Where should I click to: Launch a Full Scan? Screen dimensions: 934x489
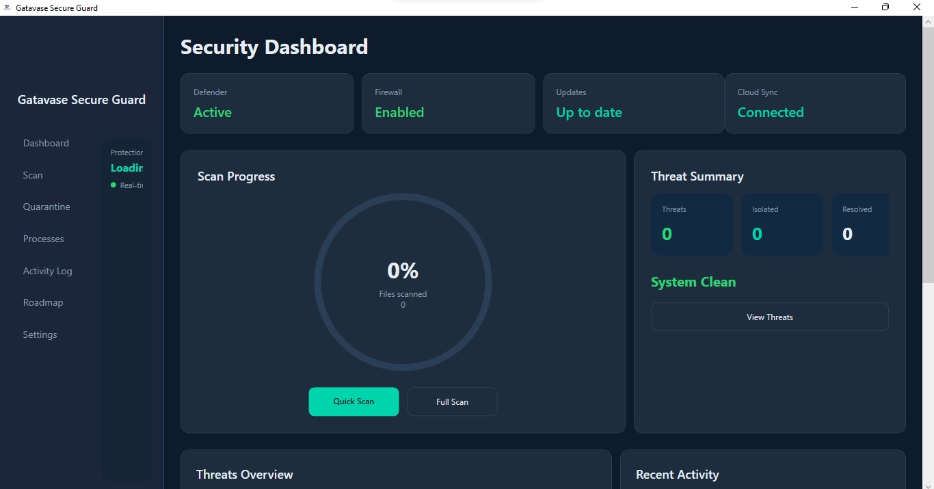point(452,401)
